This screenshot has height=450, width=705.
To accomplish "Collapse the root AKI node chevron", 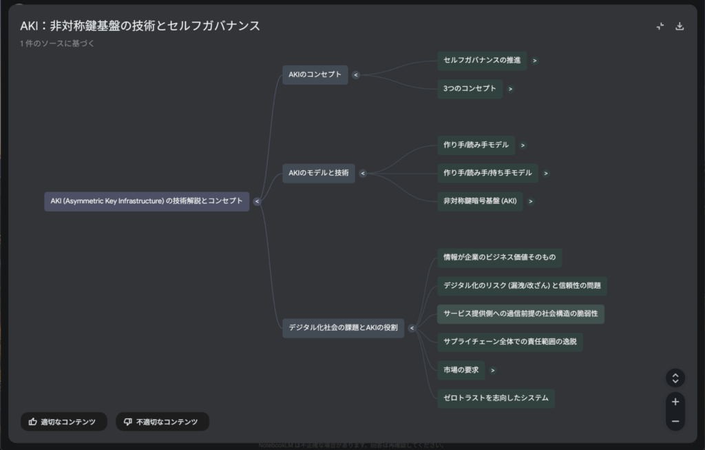I will point(257,202).
